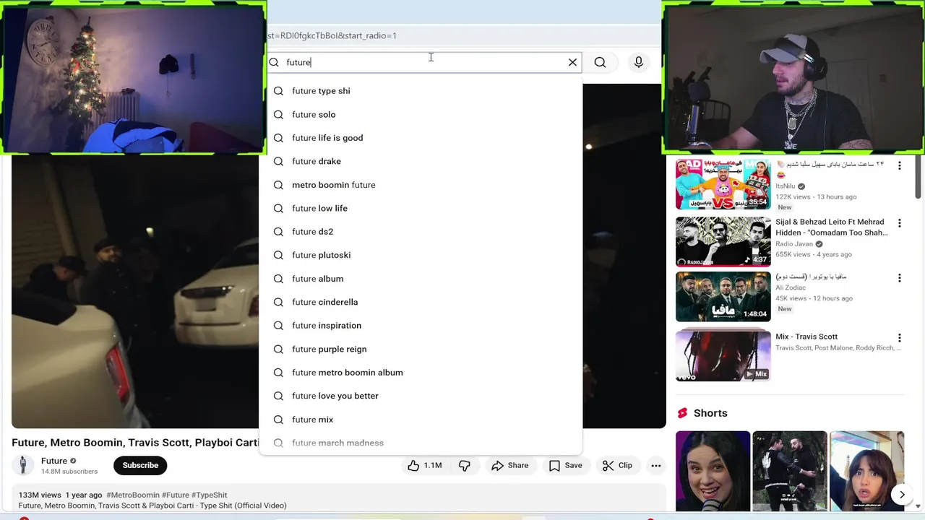Open ItsNilu channel name
Screen dimensions: 925x520
tap(785, 186)
